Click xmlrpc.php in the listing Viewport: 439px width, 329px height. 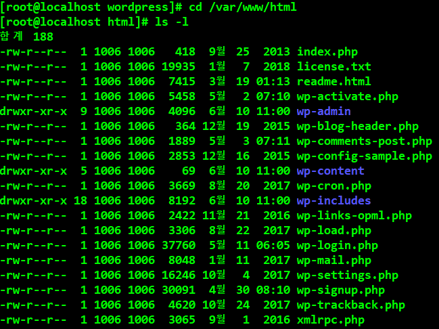tap(331, 320)
